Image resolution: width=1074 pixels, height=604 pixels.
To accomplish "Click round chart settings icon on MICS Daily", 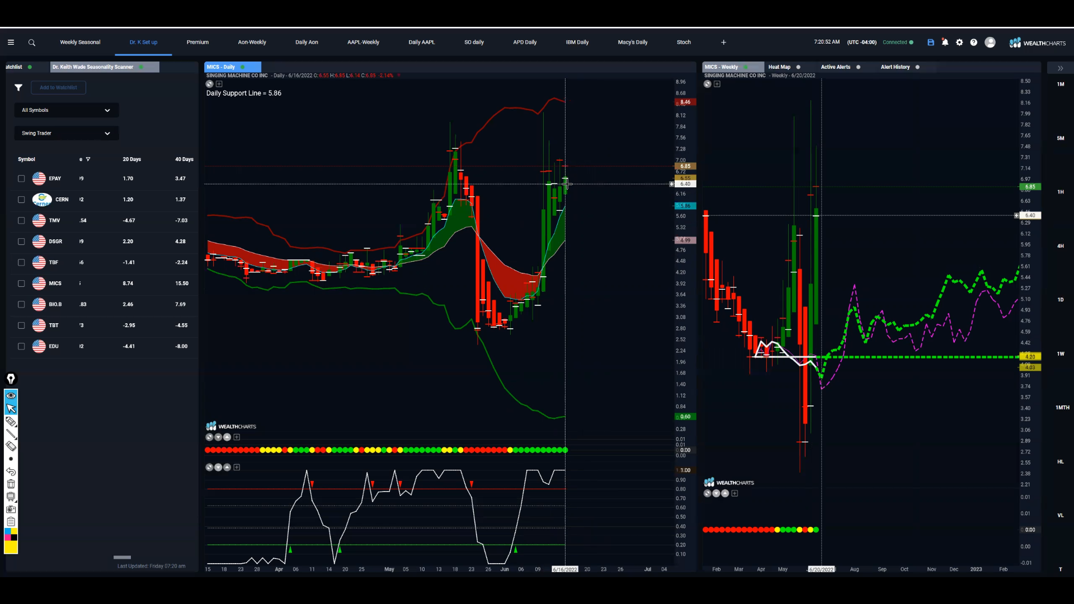I will coord(210,84).
